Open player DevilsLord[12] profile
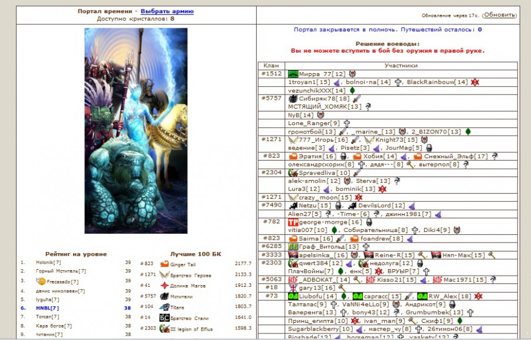The image size is (531, 340). click(381, 205)
